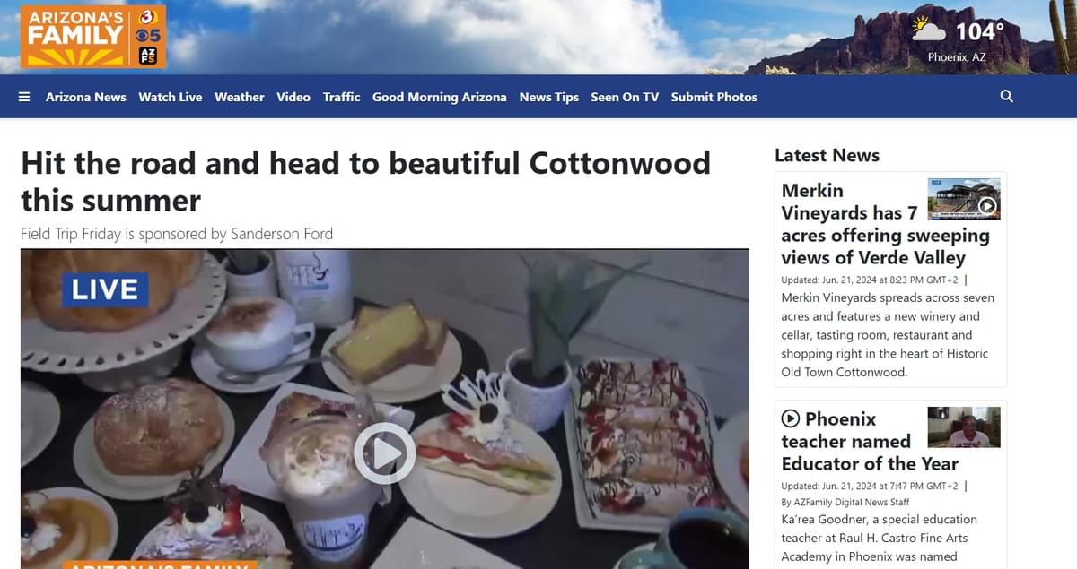Open Good Morning Arizona
This screenshot has height=569, width=1077.
(440, 97)
